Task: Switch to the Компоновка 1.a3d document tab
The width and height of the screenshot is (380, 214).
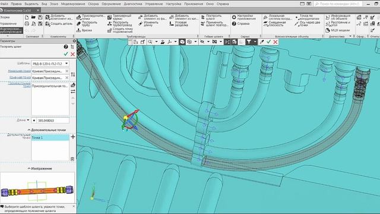Action: coord(17,11)
